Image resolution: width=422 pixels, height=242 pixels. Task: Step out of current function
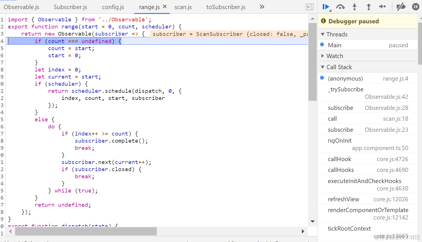tap(369, 7)
